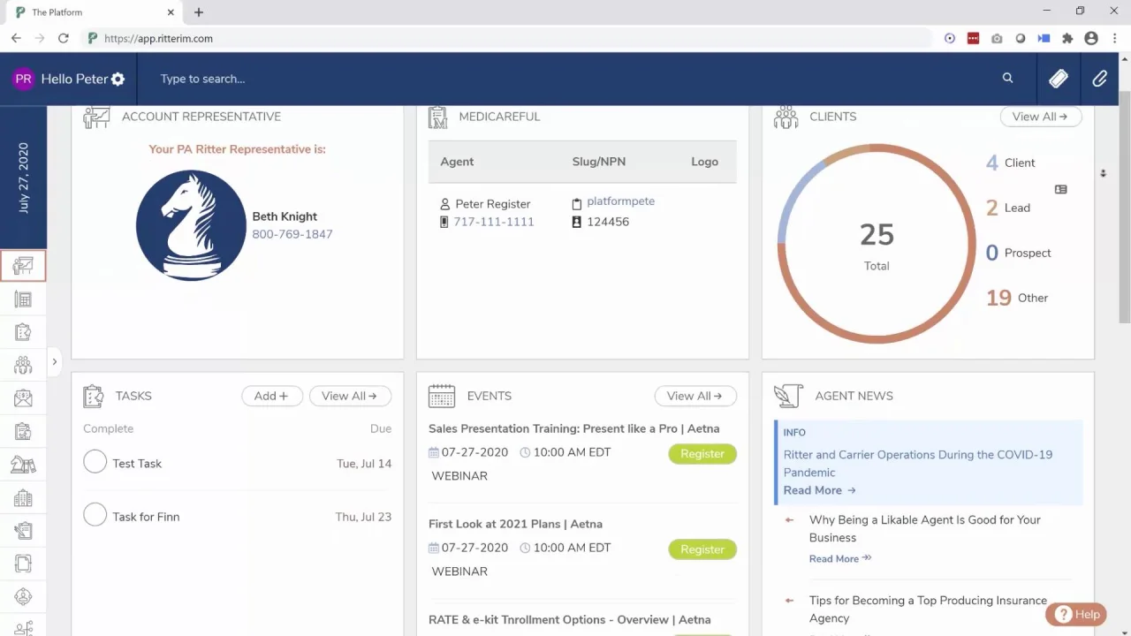Click the 'Test Task' task name
The height and width of the screenshot is (636, 1131).
point(137,464)
